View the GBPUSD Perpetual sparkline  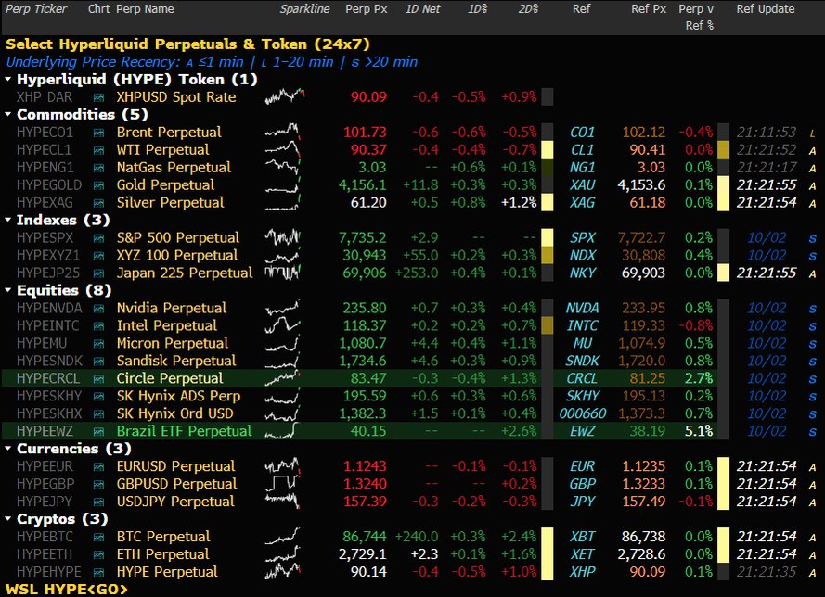(x=282, y=484)
